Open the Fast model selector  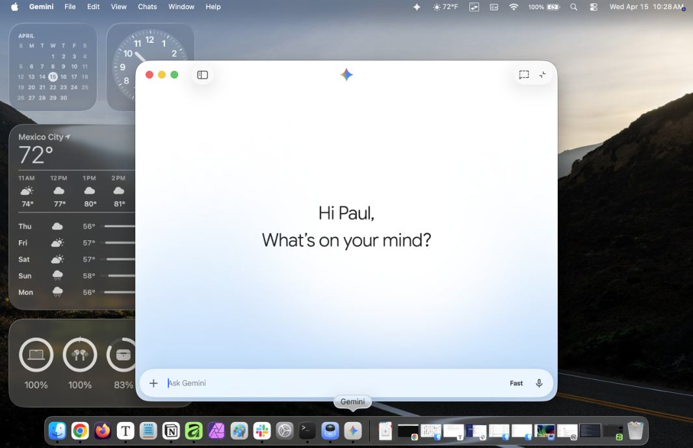(516, 383)
